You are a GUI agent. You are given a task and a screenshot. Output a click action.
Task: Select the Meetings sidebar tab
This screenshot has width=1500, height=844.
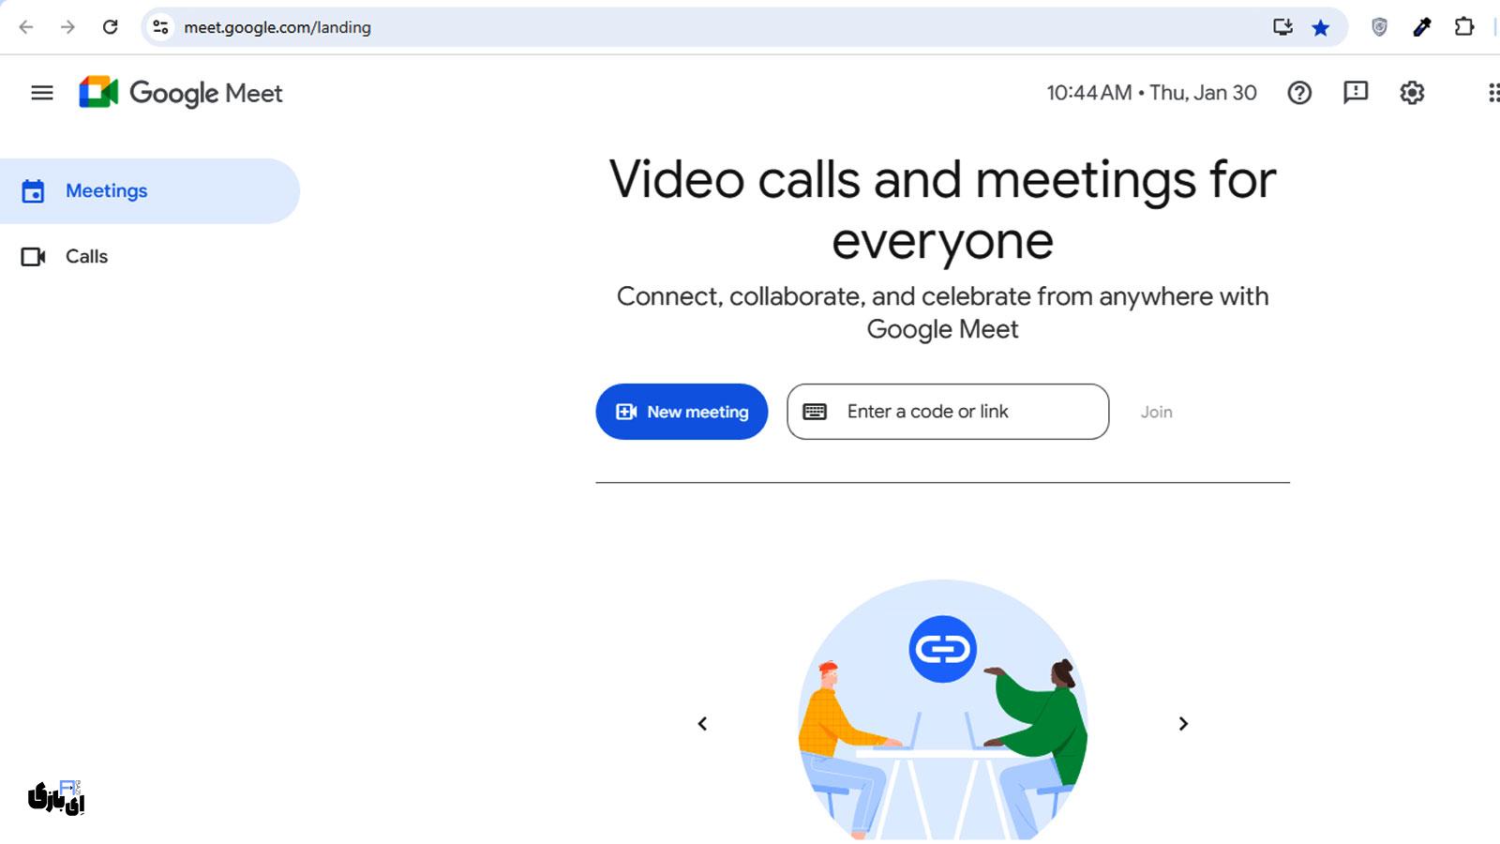pyautogui.click(x=150, y=191)
